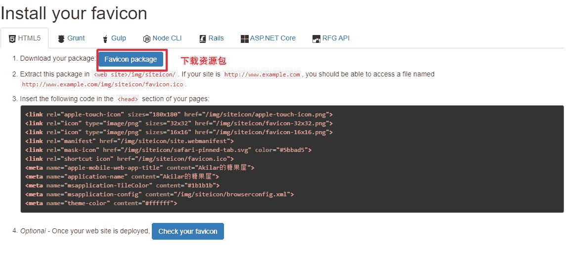Click the apple-touch-icon link code line
583x253 pixels.
tap(179, 114)
